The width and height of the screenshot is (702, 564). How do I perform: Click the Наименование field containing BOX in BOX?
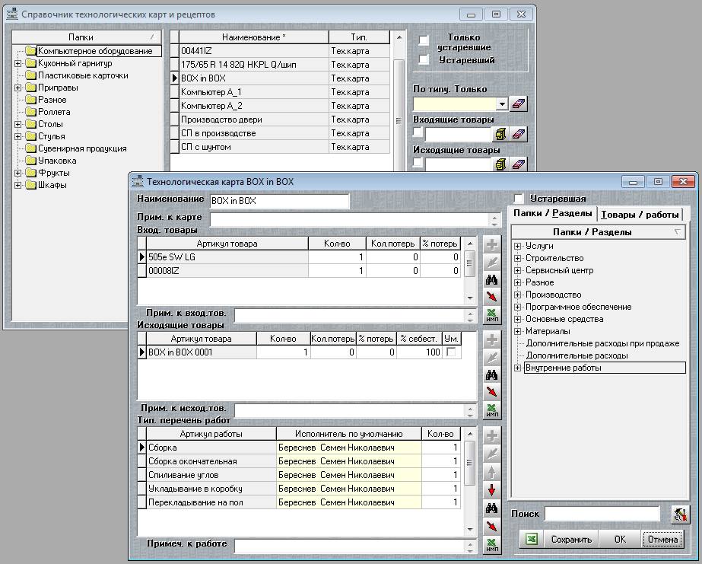pos(279,201)
